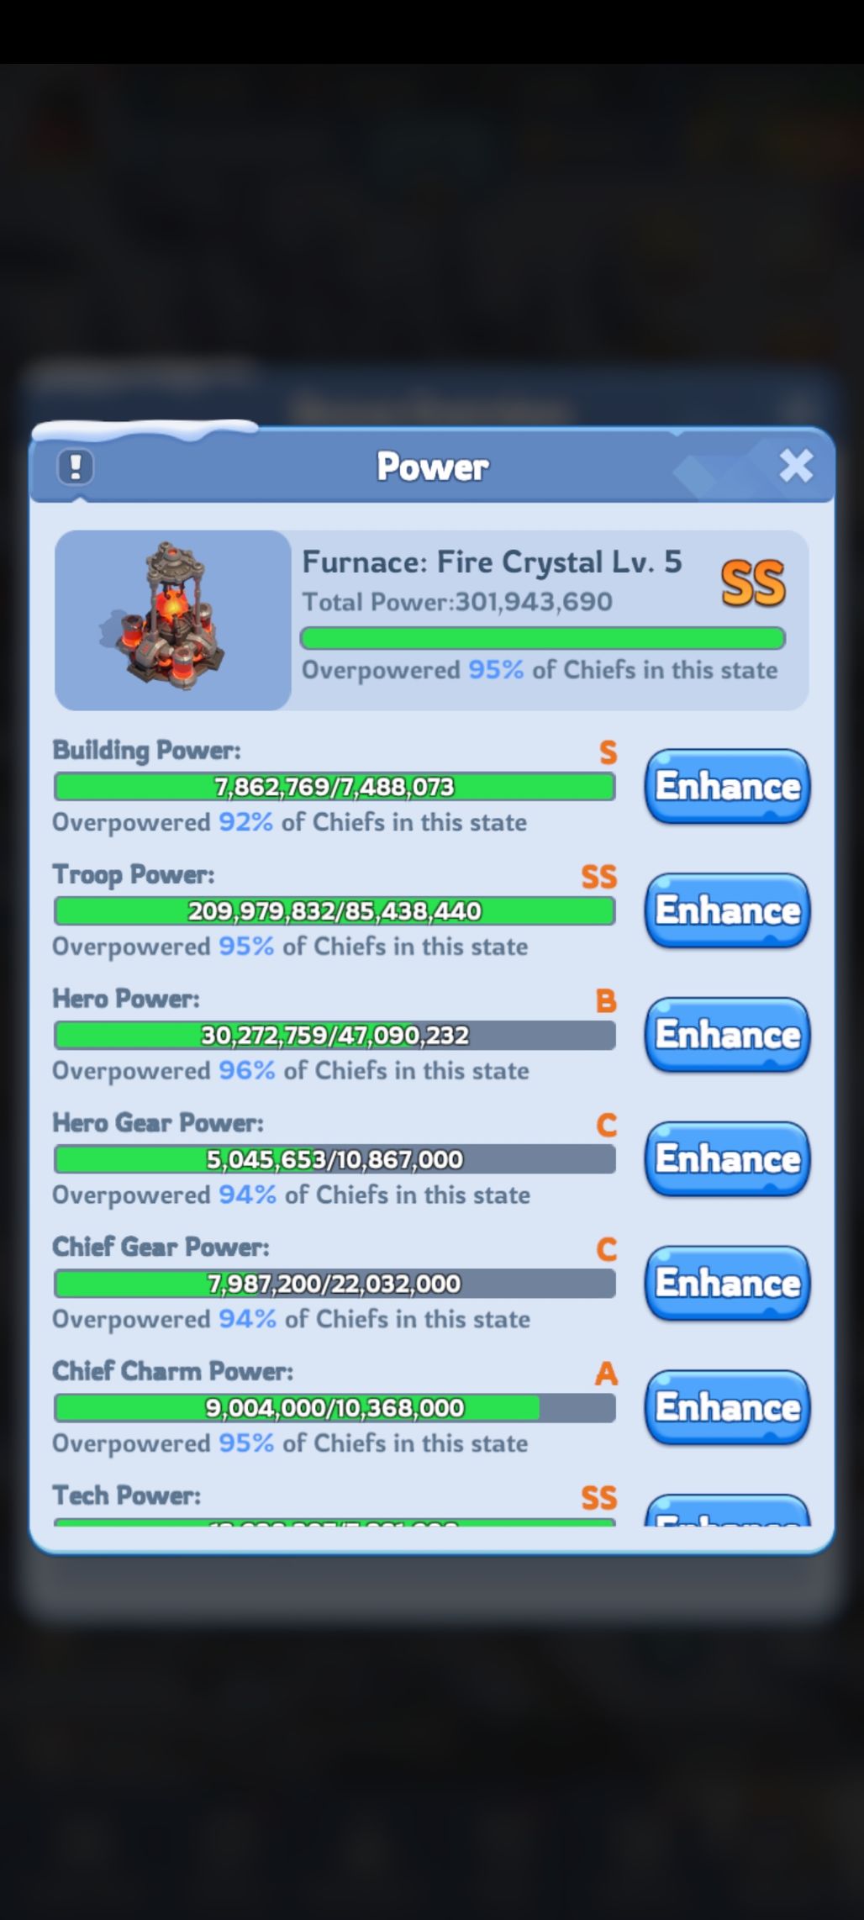Viewport: 864px width, 1920px height.
Task: Tap the Hero Gear Power C grade icon
Action: point(606,1126)
